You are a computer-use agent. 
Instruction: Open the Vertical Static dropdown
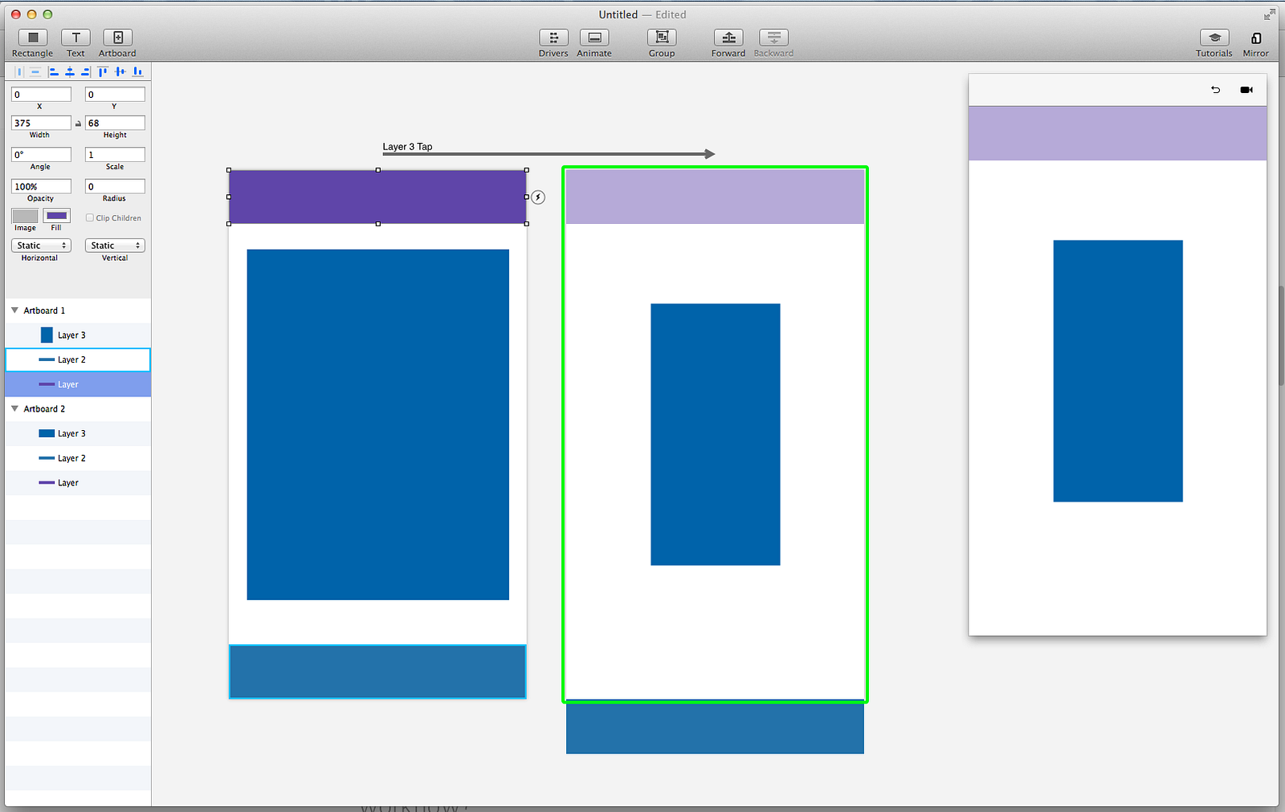[115, 246]
